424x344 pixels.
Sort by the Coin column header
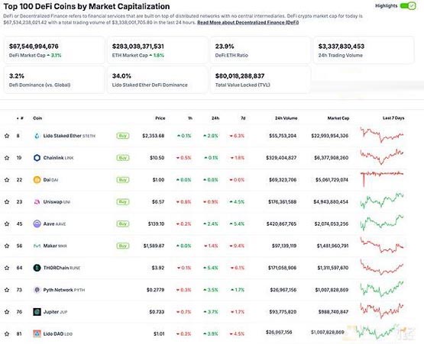point(37,118)
